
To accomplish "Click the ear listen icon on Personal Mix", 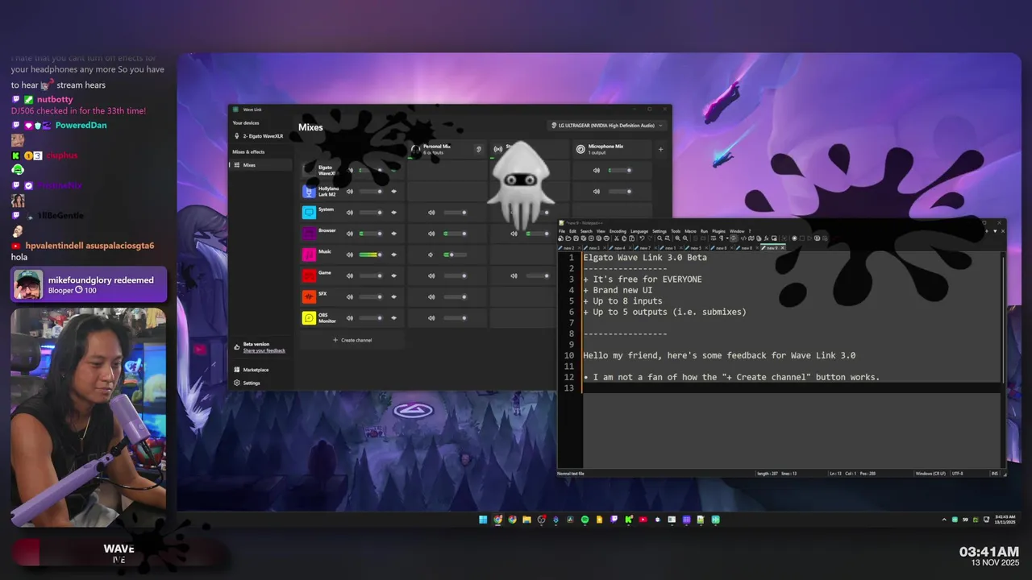I will (x=478, y=149).
